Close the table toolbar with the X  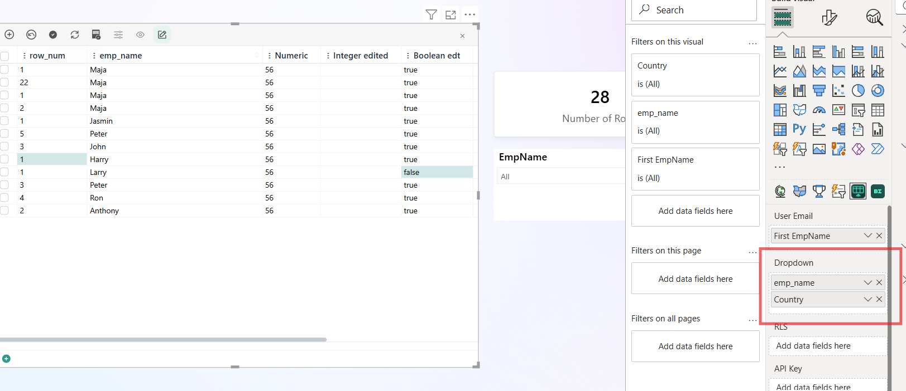[462, 36]
